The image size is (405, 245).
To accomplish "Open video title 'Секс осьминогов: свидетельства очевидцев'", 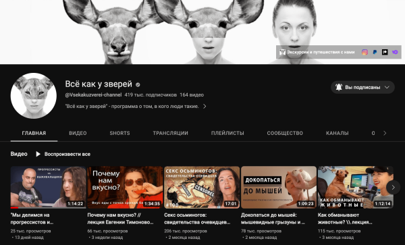I will point(197,219).
